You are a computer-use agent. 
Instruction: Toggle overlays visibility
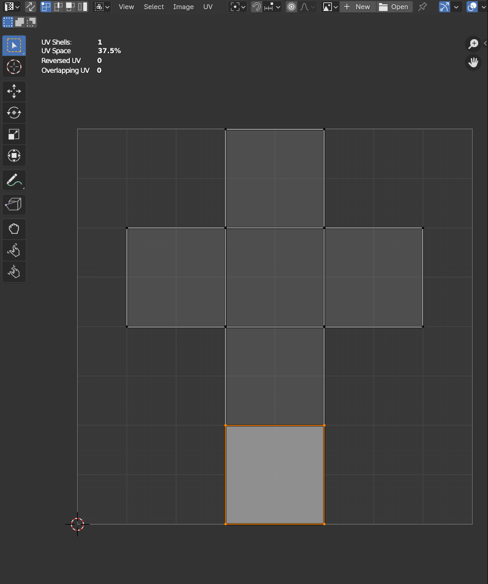472,7
